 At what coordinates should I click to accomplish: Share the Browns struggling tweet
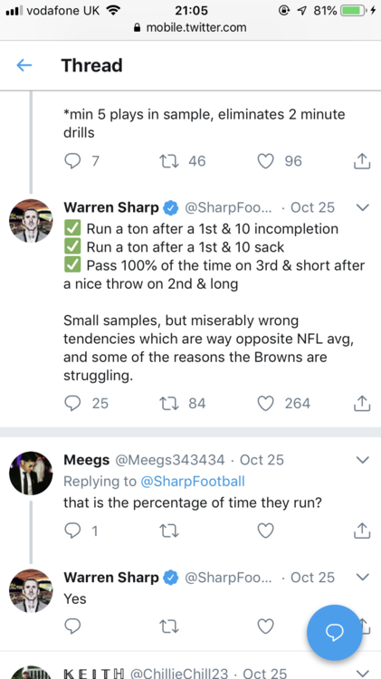362,403
